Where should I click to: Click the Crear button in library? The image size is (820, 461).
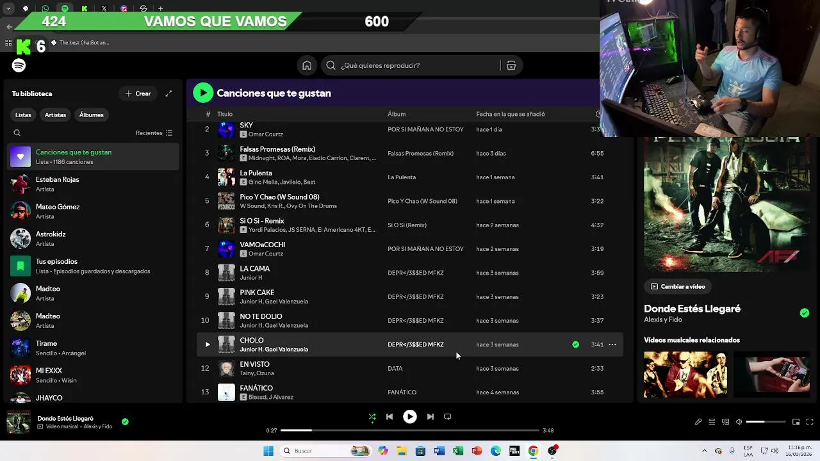(x=138, y=93)
